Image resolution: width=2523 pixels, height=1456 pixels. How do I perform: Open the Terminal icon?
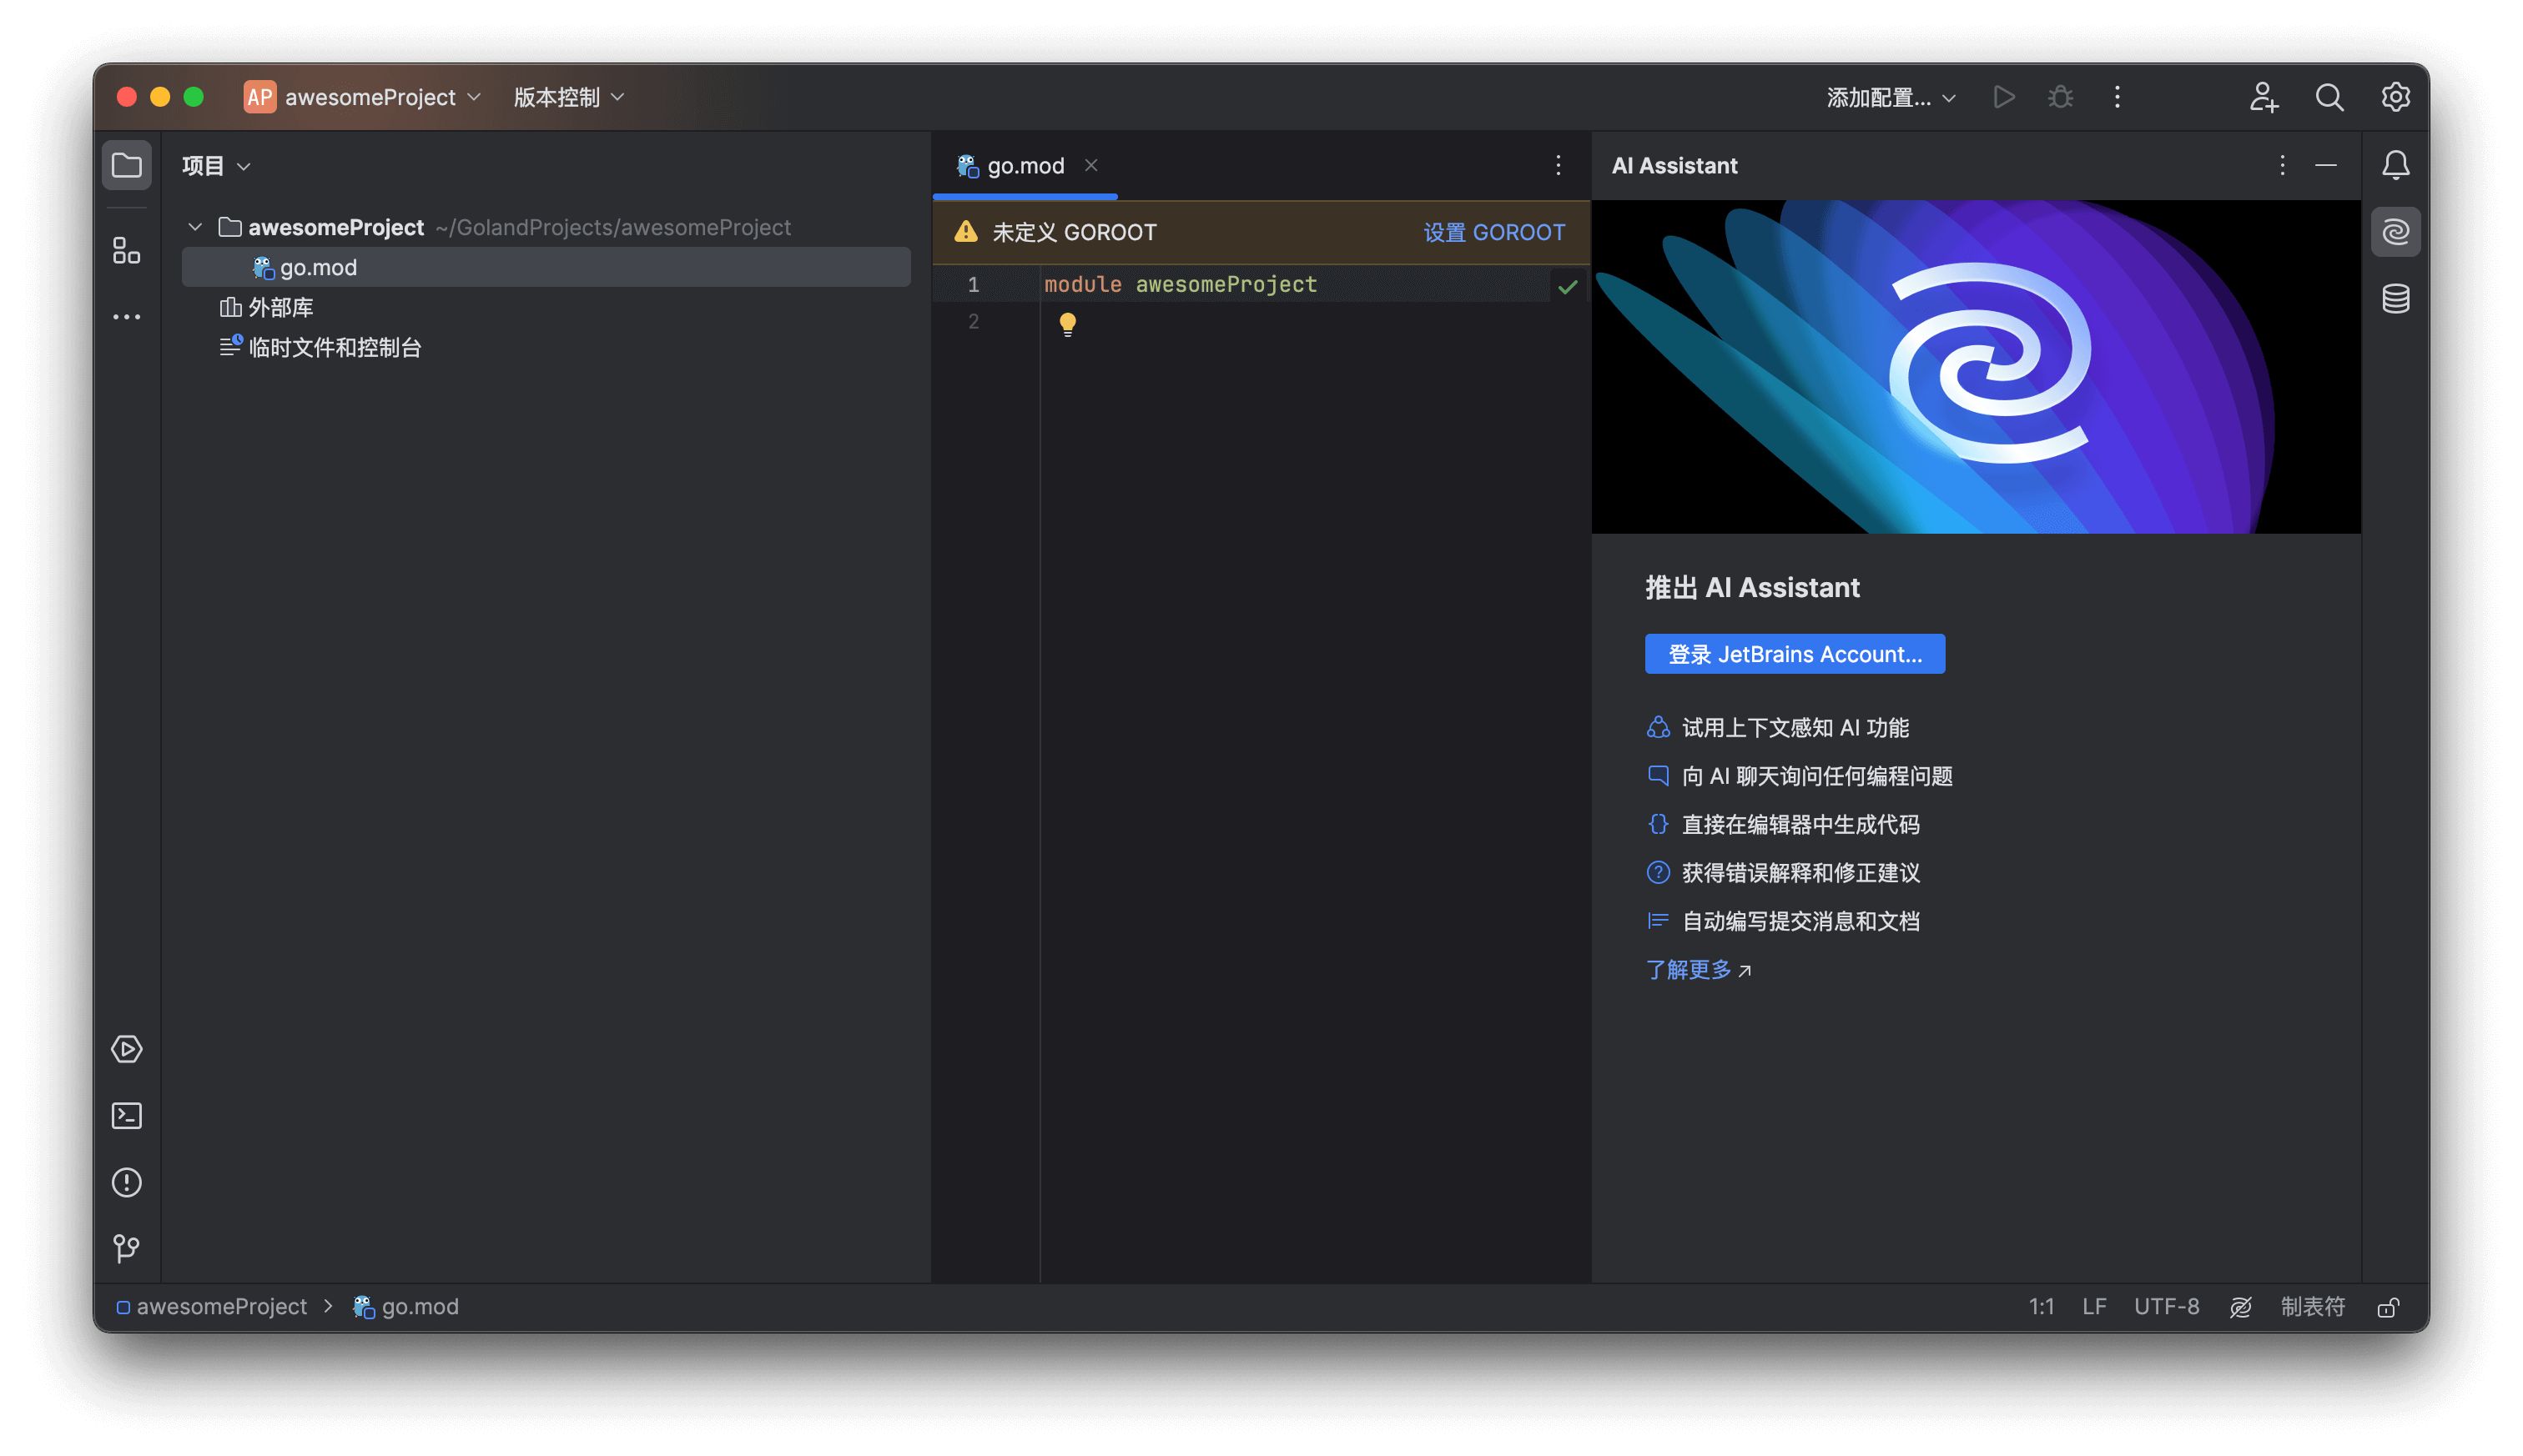[x=127, y=1115]
